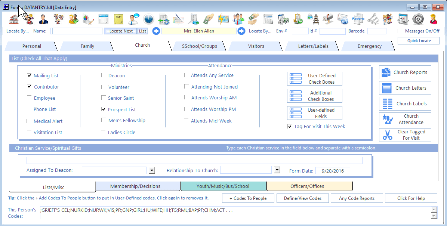Click the two people with checkmark icon
The height and width of the screenshot is (226, 447).
(74, 19)
